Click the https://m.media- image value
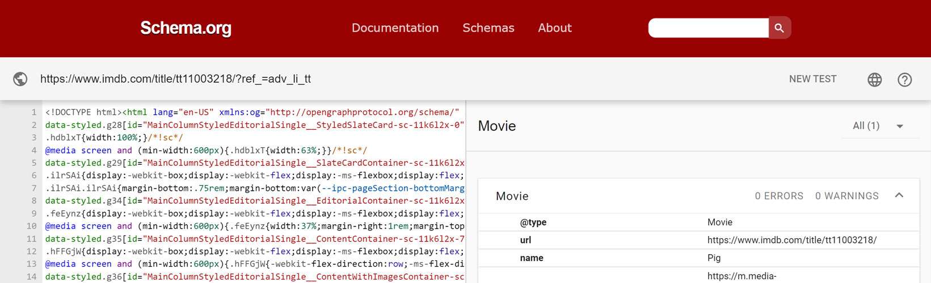The height and width of the screenshot is (283, 931). pyautogui.click(x=742, y=276)
